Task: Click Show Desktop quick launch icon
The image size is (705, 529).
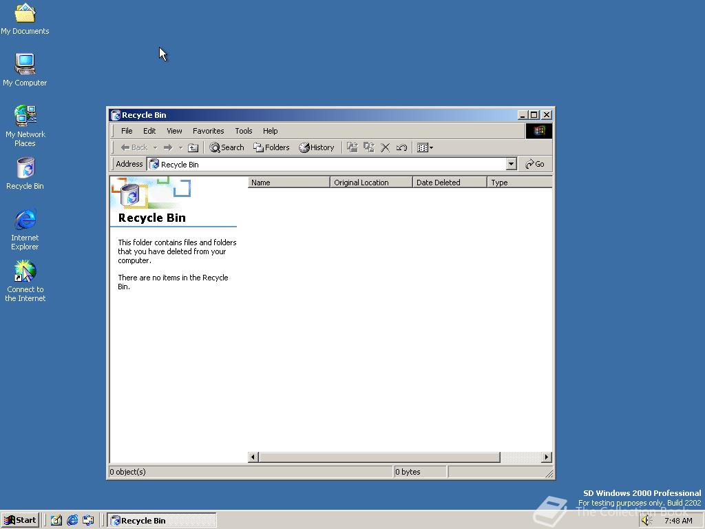Action: [x=56, y=521]
